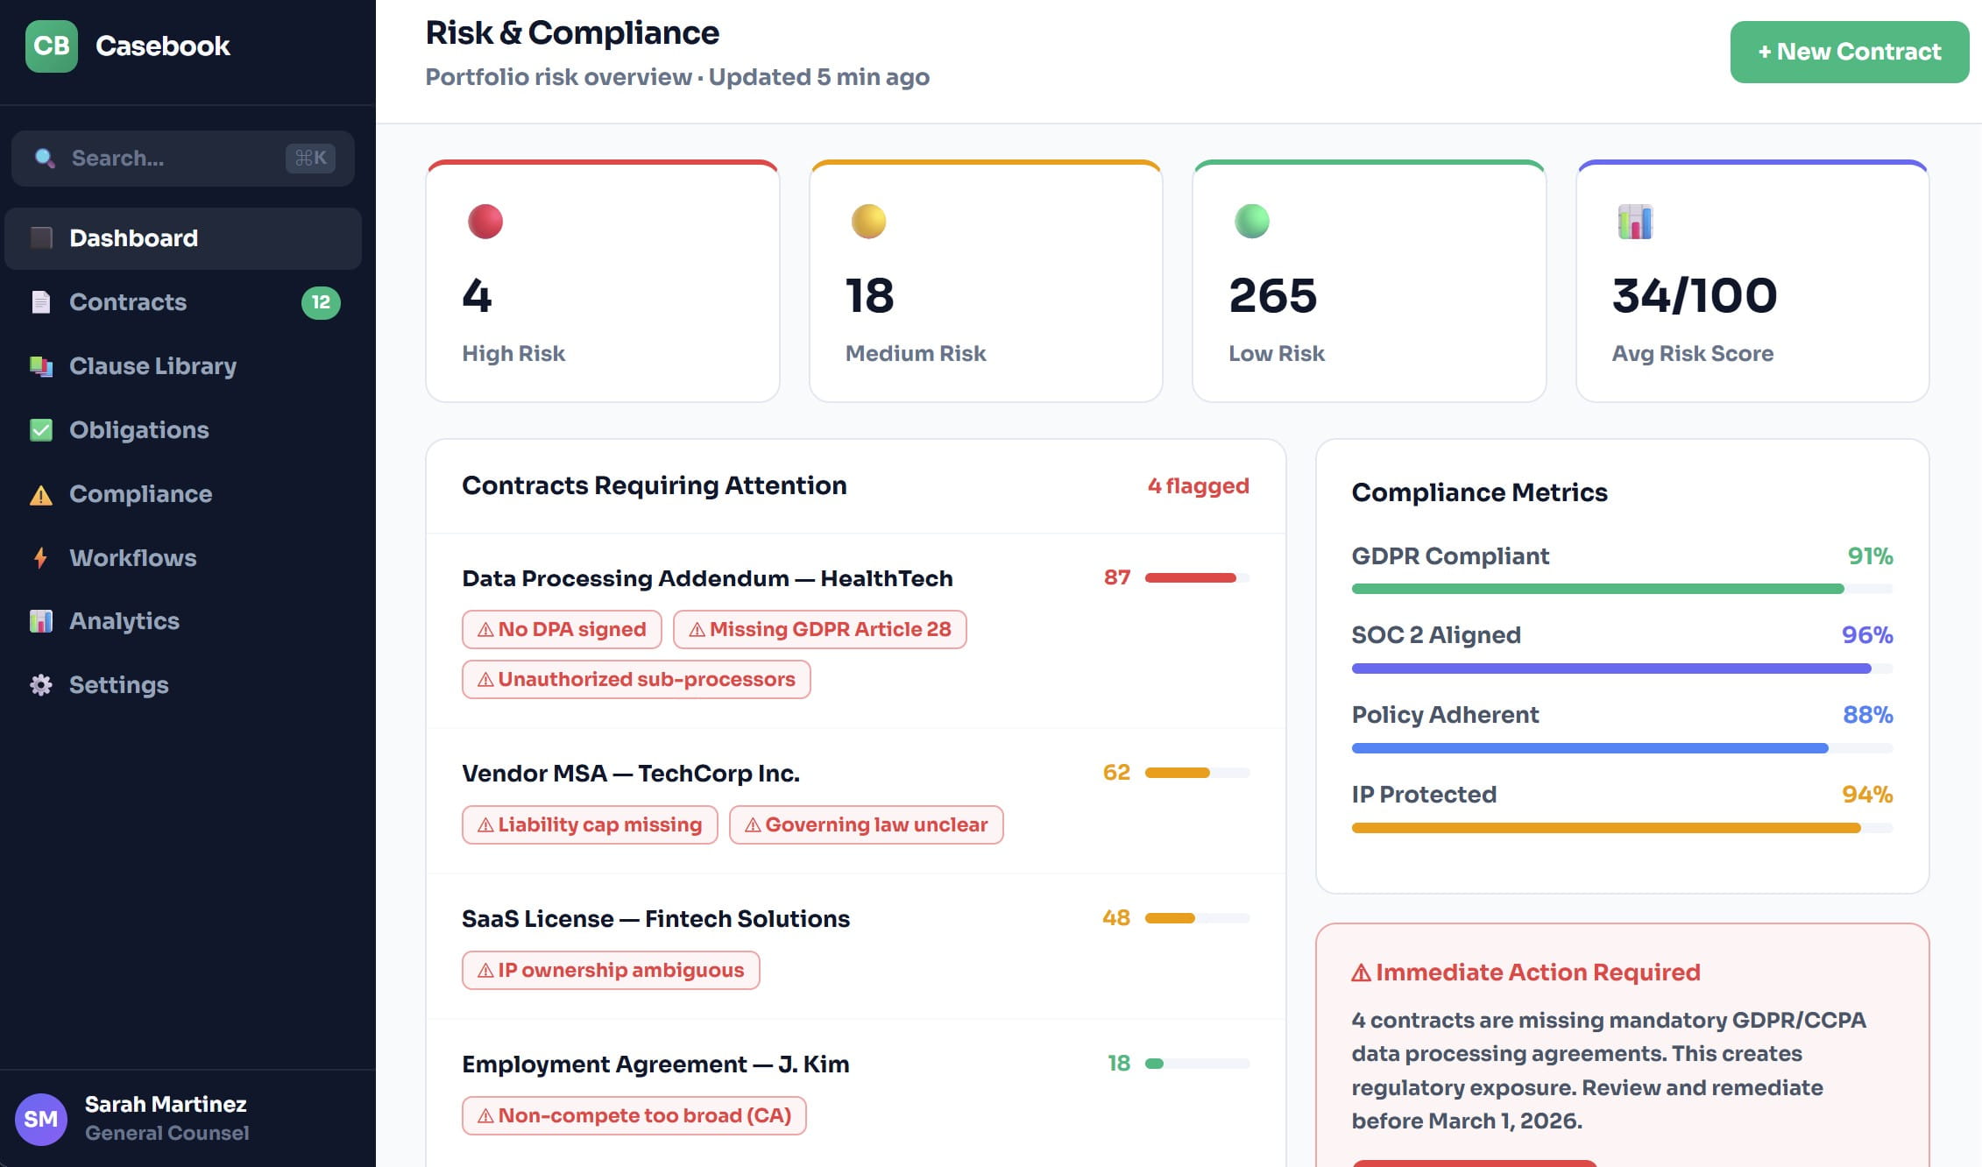This screenshot has height=1167, width=1982.
Task: Click the Workflows lightning bolt icon
Action: pos(40,558)
